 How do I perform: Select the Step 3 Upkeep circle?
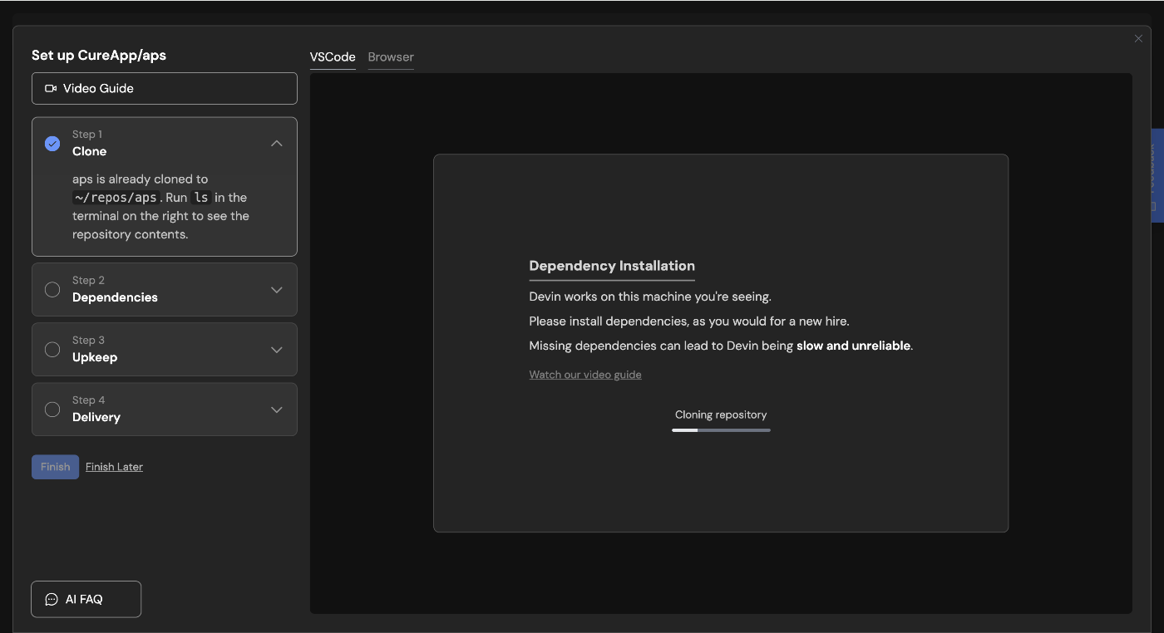pos(52,350)
